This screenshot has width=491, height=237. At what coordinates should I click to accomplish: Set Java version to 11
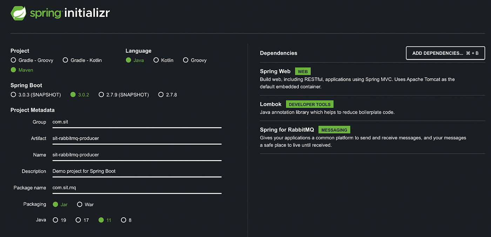pos(105,220)
